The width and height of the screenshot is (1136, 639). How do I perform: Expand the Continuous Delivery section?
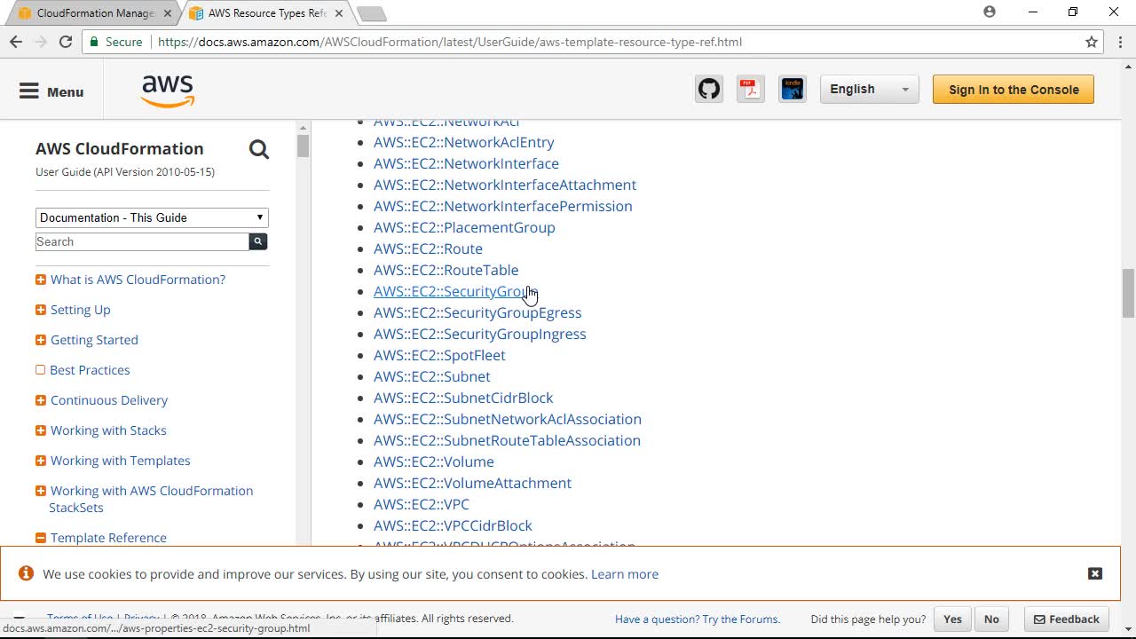[x=41, y=400]
